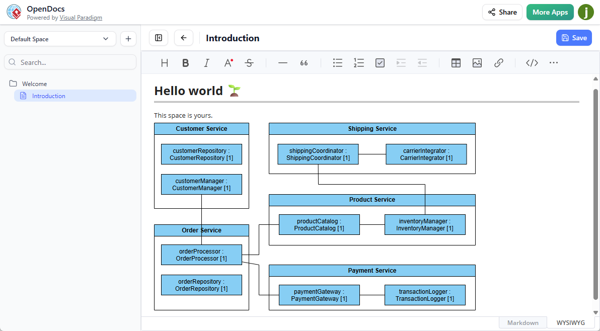This screenshot has width=600, height=331.
Task: Open the Visual Paradigm link
Action: (81, 17)
